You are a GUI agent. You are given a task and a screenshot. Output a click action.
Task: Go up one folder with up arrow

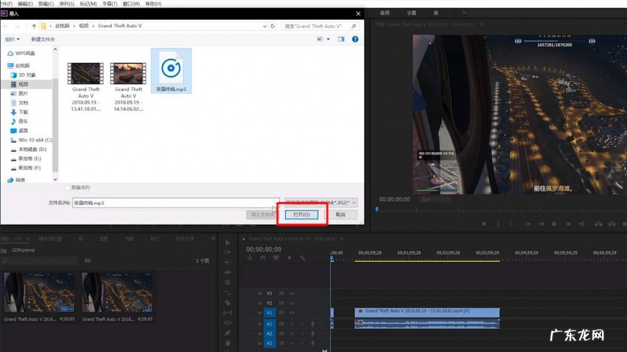click(x=34, y=26)
